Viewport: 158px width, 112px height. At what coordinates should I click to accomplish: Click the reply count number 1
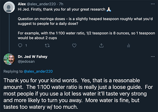tap(26, 46)
